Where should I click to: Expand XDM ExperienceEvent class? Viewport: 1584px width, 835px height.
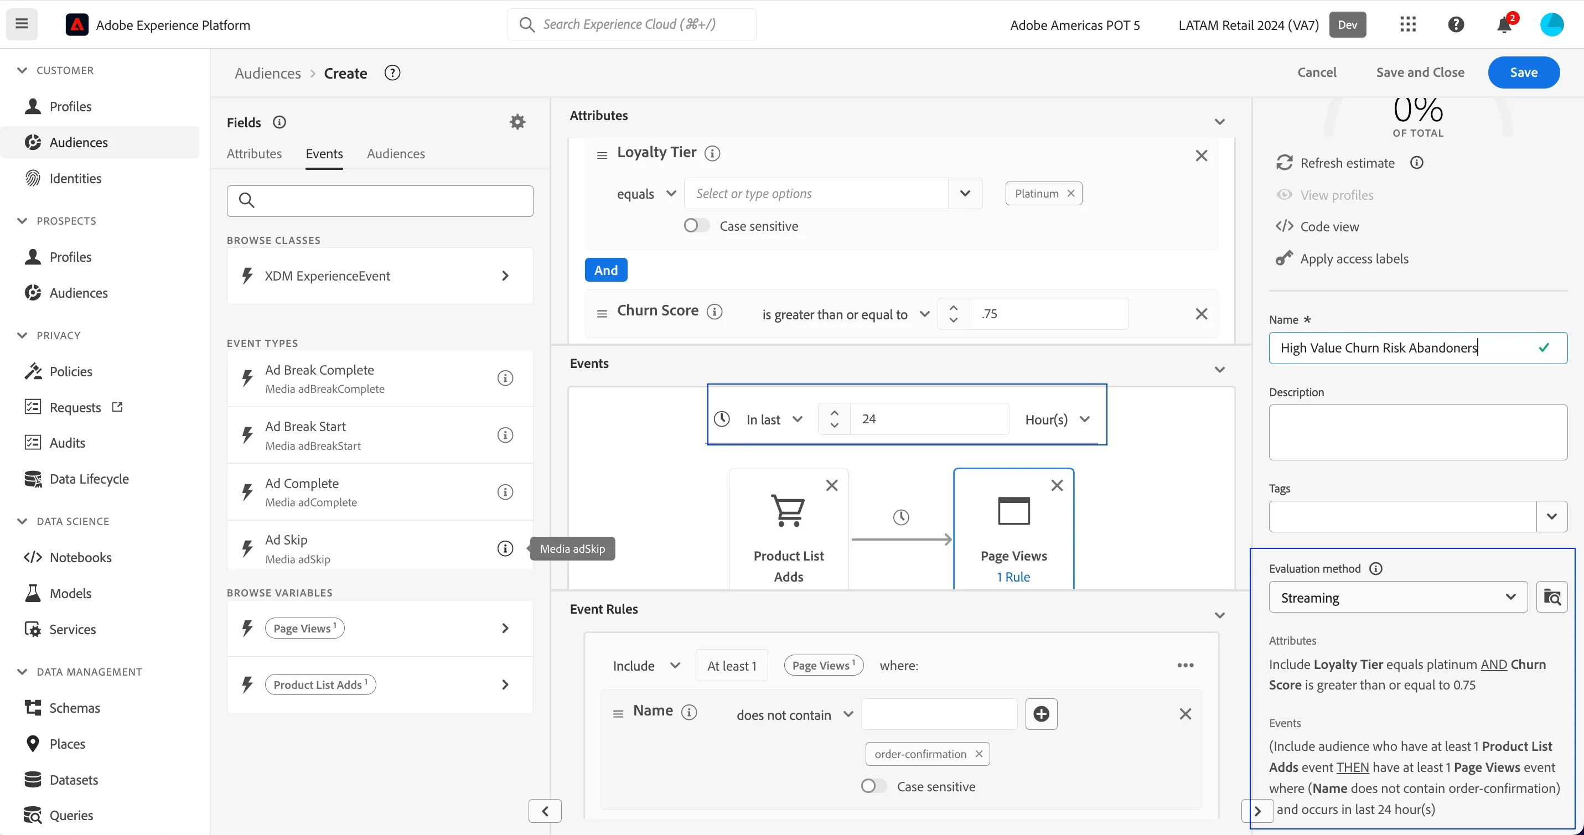coord(380,276)
